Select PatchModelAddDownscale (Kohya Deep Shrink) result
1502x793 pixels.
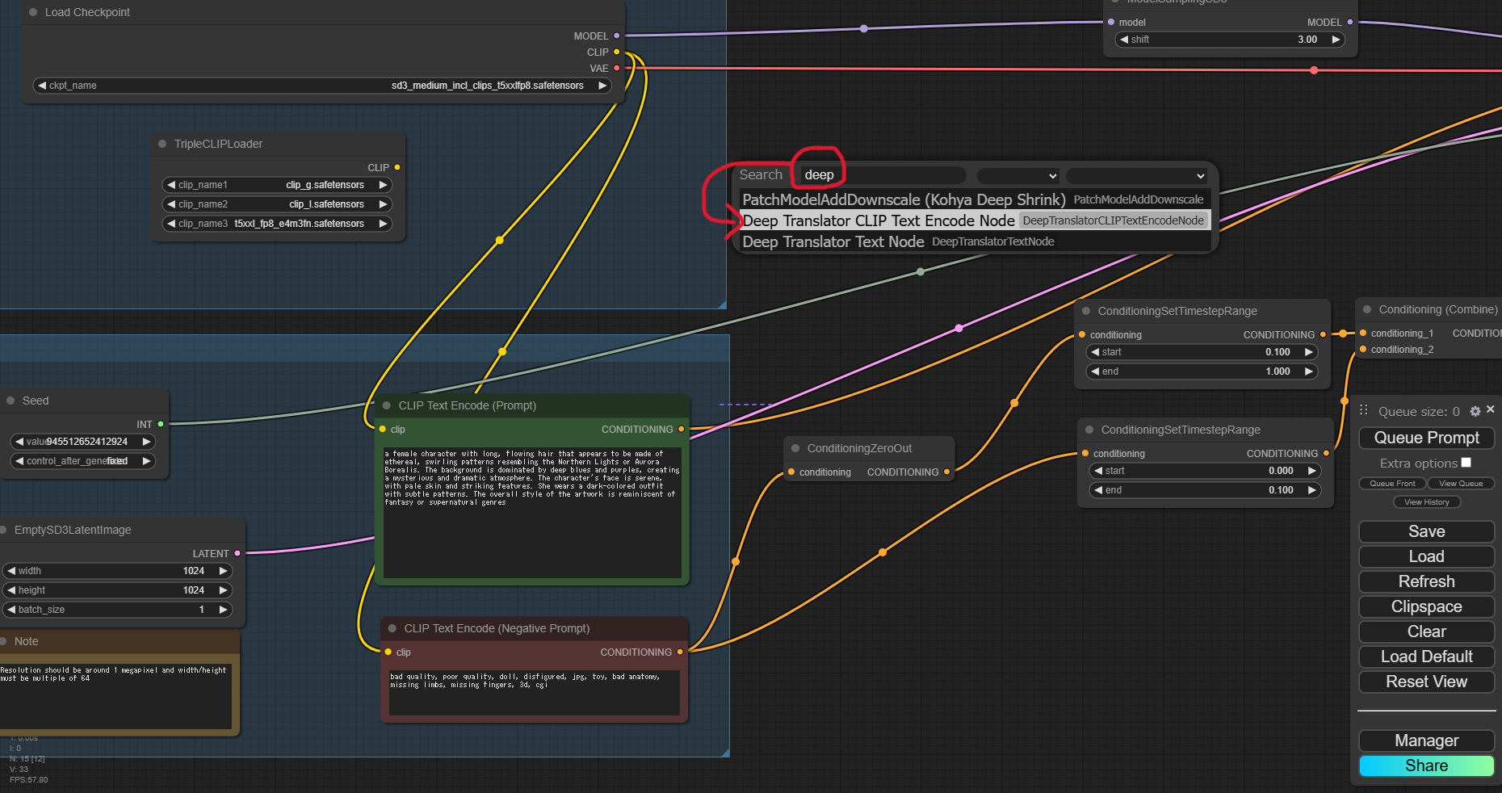[x=975, y=199]
